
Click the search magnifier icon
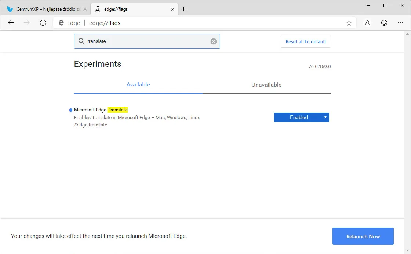(81, 41)
